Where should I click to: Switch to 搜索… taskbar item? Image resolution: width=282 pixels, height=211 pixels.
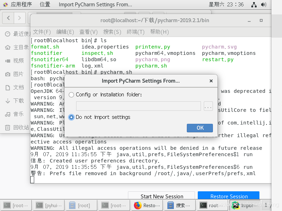click(179, 205)
